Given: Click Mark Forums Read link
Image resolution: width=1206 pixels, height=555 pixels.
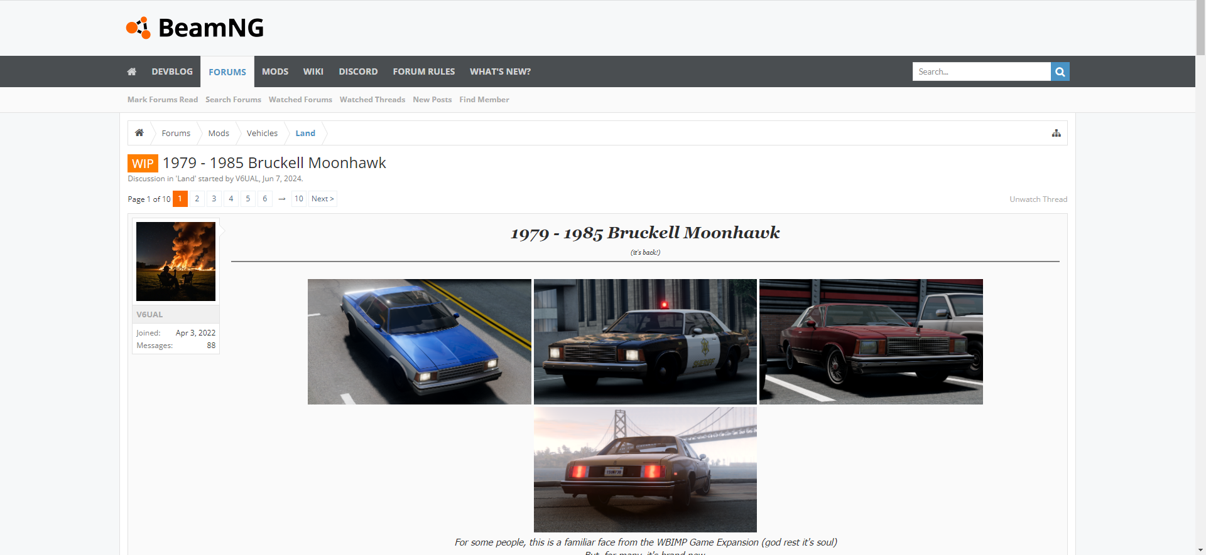Looking at the screenshot, I should tap(163, 100).
